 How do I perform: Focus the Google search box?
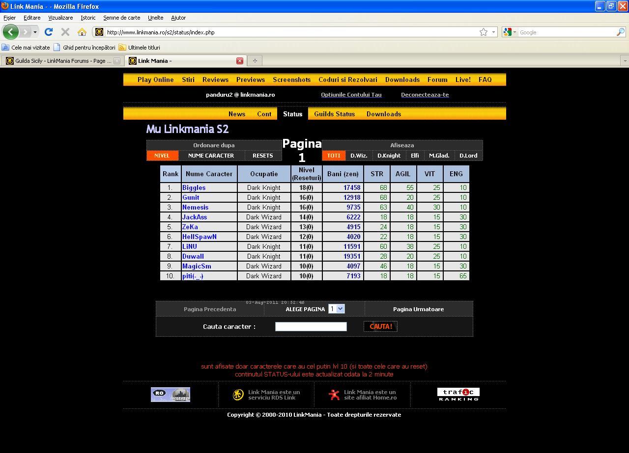point(567,32)
